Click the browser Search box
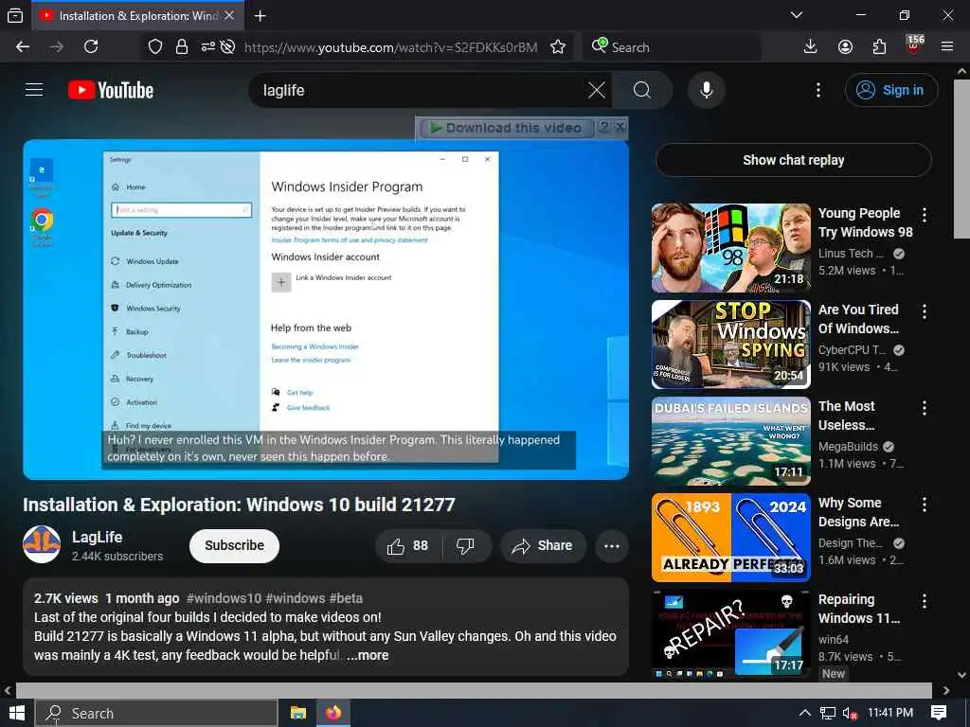Image resolution: width=970 pixels, height=727 pixels. tap(672, 47)
